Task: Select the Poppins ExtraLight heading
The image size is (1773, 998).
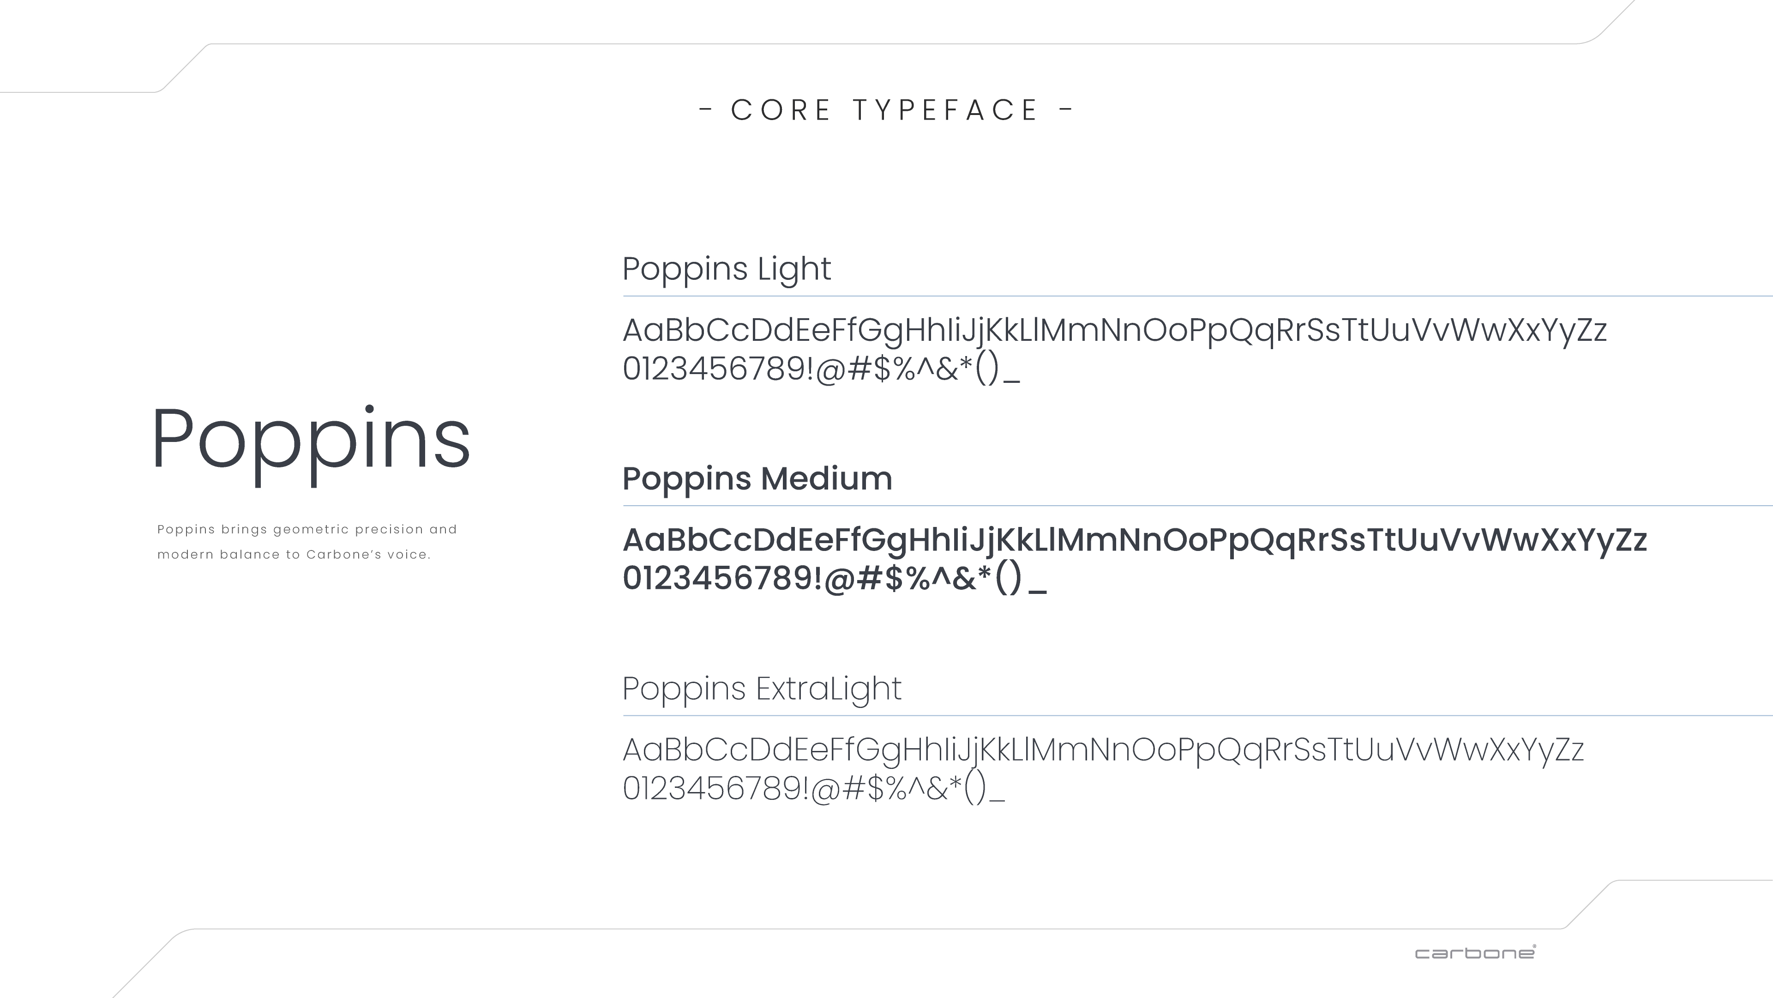Action: [761, 688]
